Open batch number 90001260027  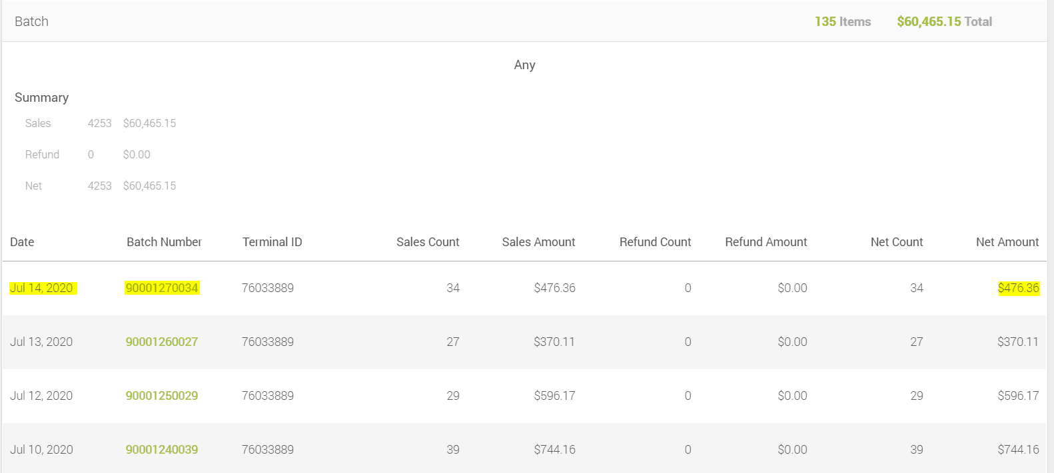click(162, 342)
